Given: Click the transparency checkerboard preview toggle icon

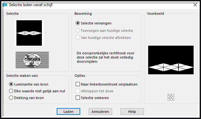Looking at the screenshot, I should pos(171,97).
